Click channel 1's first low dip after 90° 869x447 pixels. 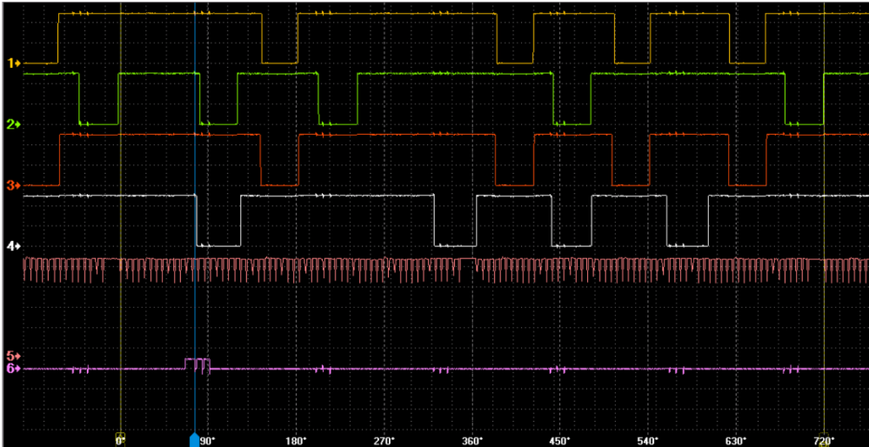pos(279,63)
